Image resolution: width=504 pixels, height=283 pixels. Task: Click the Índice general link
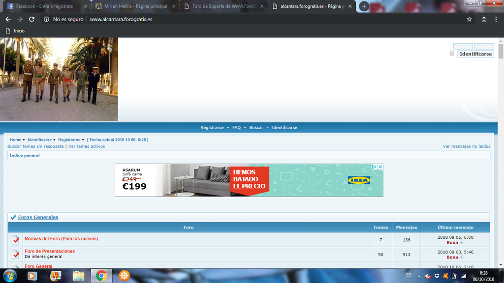[x=25, y=155]
